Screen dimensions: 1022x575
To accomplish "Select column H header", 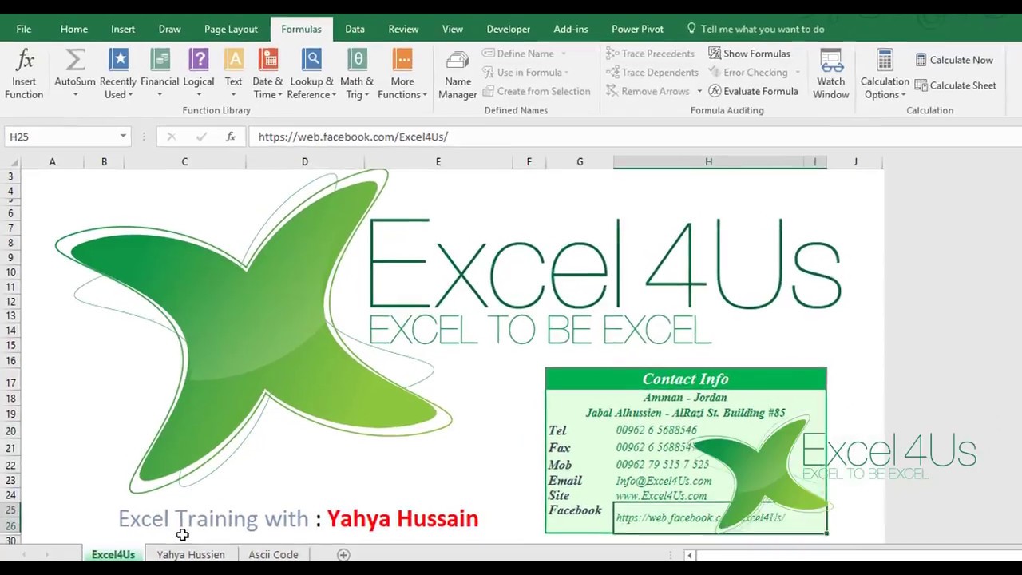I will tap(708, 162).
